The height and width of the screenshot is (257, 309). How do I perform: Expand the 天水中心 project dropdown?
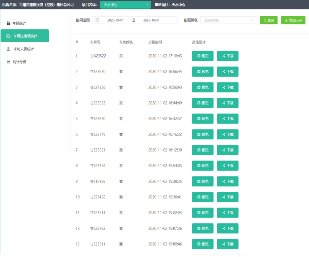[125, 5]
